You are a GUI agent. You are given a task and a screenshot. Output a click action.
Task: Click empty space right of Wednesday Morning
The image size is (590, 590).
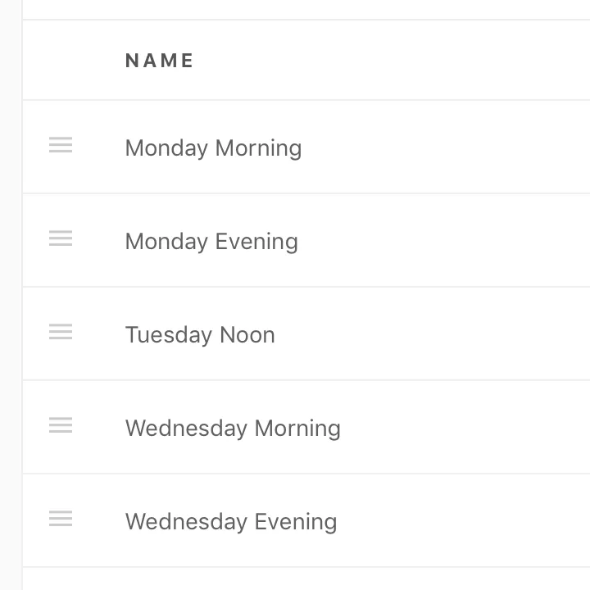(467, 429)
